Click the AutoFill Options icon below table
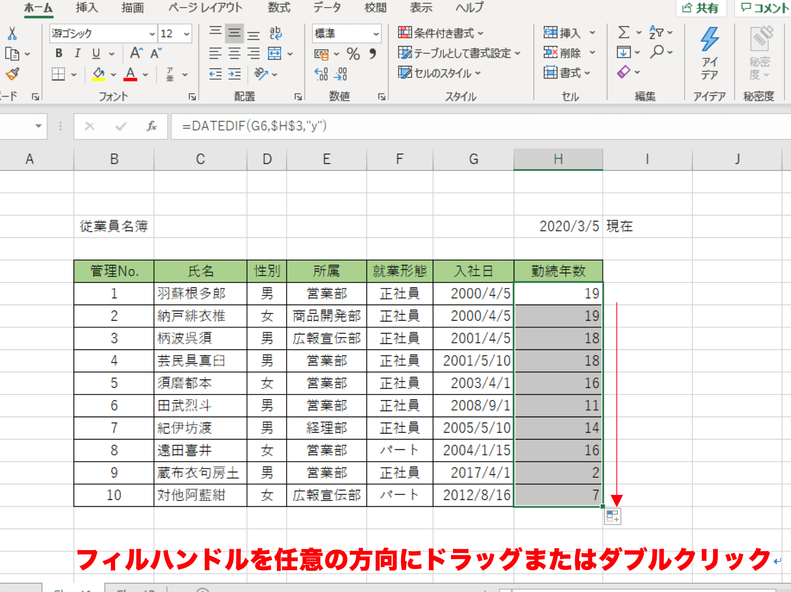The image size is (791, 592). pos(612,517)
